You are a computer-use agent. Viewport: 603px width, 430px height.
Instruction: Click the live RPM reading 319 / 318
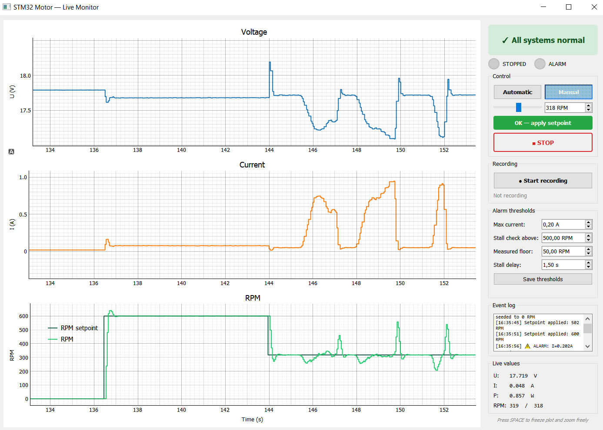tap(526, 406)
